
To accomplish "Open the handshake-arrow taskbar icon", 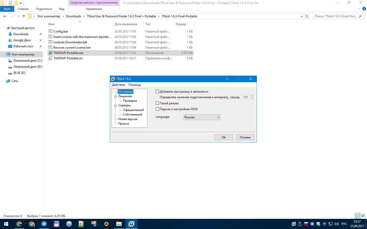I will tap(94, 224).
